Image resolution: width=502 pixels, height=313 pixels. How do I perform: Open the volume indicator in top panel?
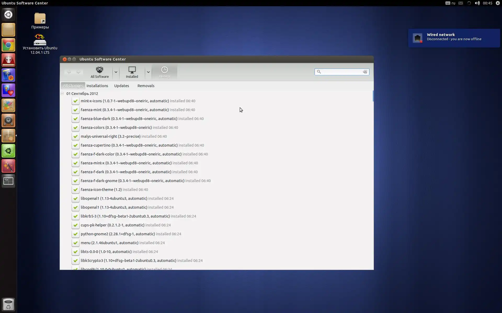pos(477,3)
